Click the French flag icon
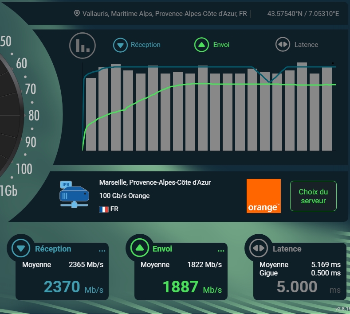 coord(104,209)
